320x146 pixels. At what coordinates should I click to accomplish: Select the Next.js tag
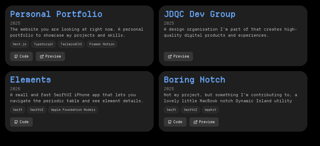20,44
